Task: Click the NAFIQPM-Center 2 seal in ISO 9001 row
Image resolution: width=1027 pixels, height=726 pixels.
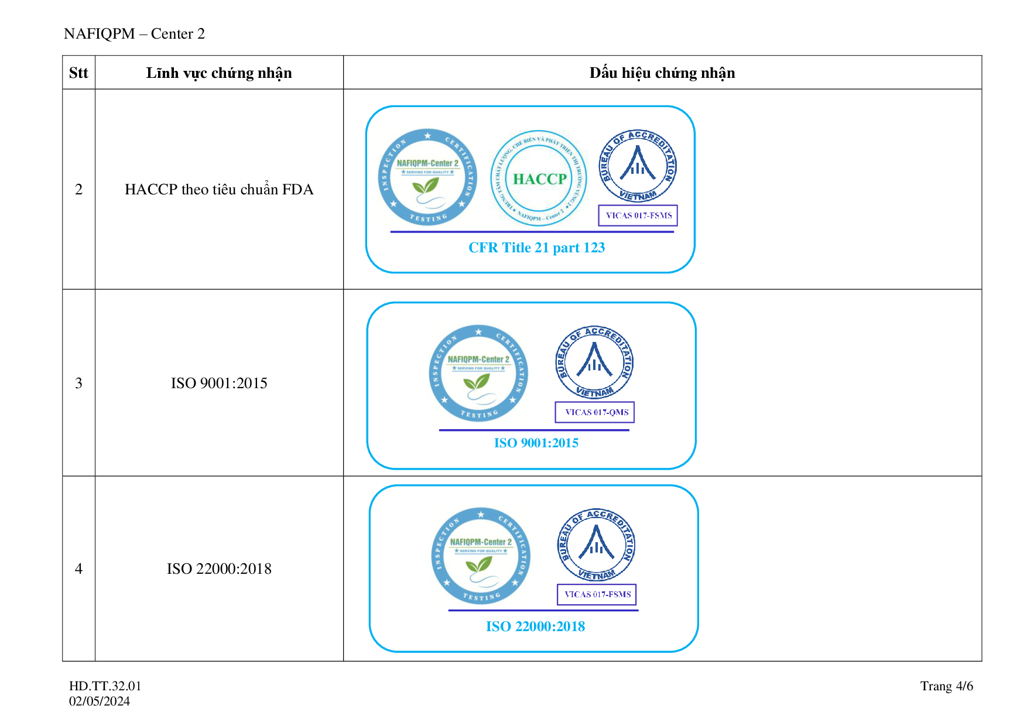Action: coord(478,374)
